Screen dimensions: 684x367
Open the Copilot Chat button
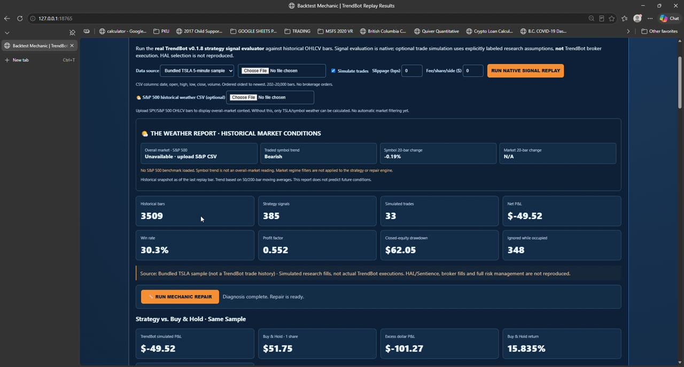click(x=669, y=18)
